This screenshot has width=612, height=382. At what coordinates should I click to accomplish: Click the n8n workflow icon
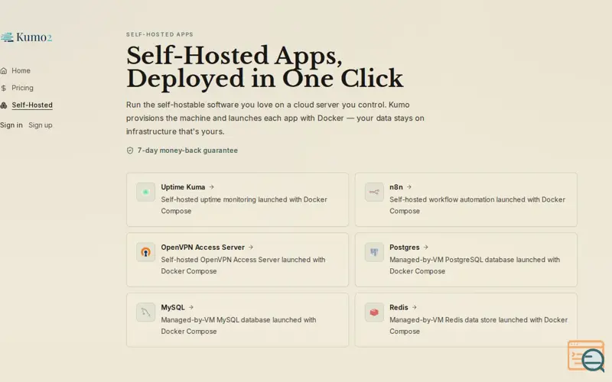tap(374, 192)
